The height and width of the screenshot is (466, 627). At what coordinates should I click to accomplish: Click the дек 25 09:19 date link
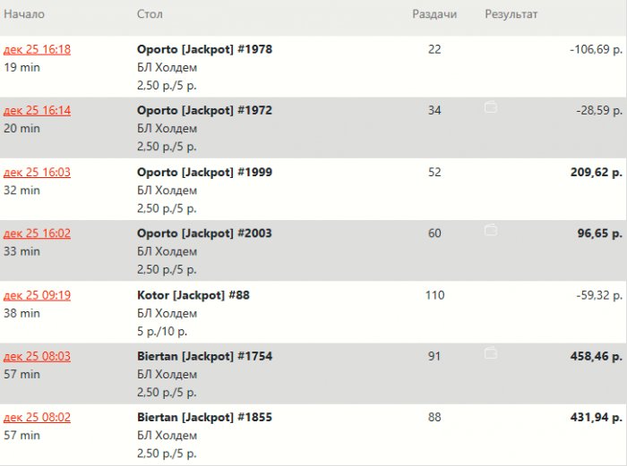pyautogui.click(x=38, y=295)
